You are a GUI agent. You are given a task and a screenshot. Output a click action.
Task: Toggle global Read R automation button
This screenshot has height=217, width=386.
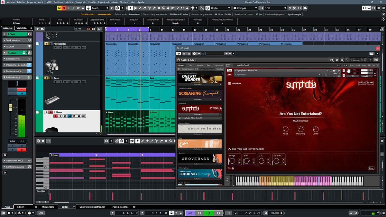point(73,8)
